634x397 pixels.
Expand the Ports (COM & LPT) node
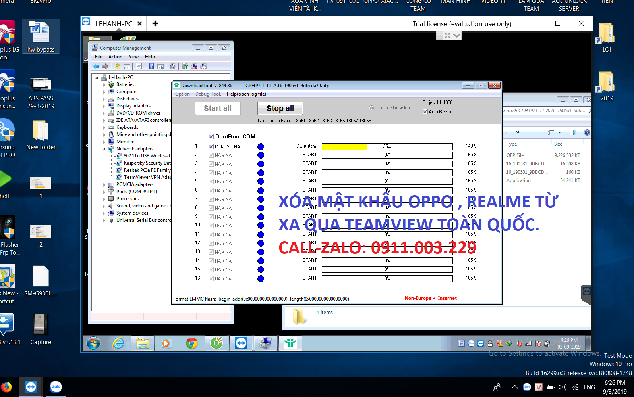pos(104,192)
